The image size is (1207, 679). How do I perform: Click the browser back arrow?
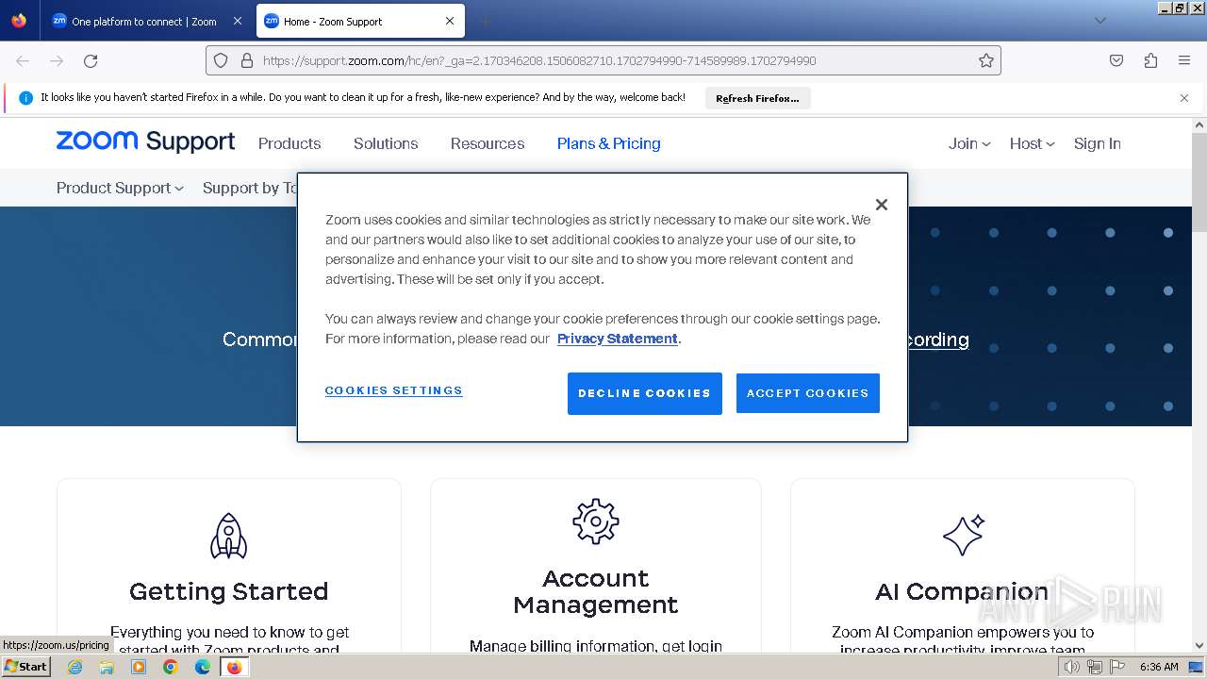click(23, 60)
